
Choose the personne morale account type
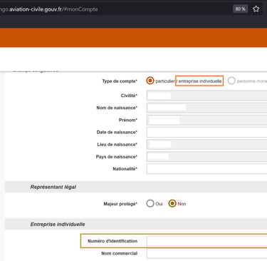[231, 81]
